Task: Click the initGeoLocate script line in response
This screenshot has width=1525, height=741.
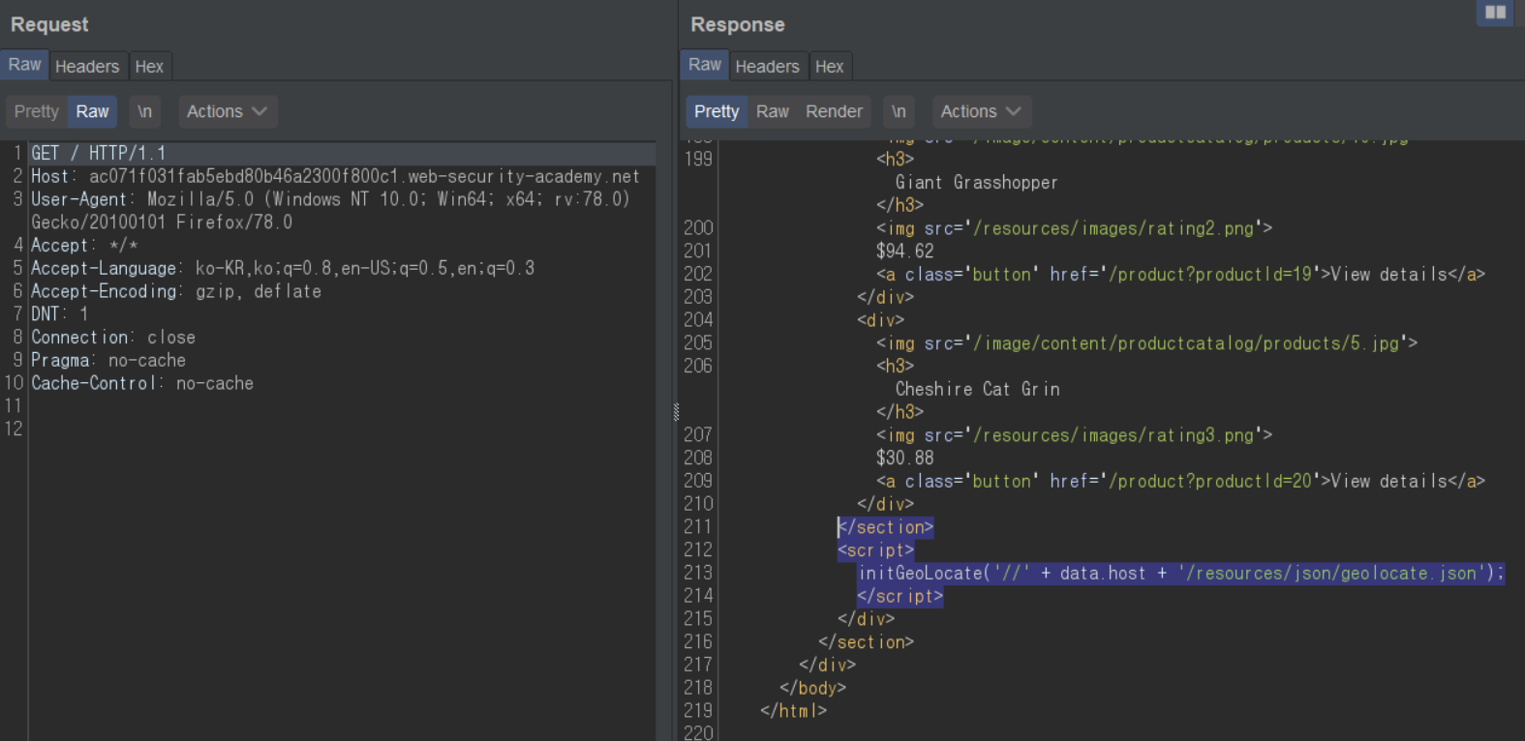Action: pyautogui.click(x=1180, y=573)
